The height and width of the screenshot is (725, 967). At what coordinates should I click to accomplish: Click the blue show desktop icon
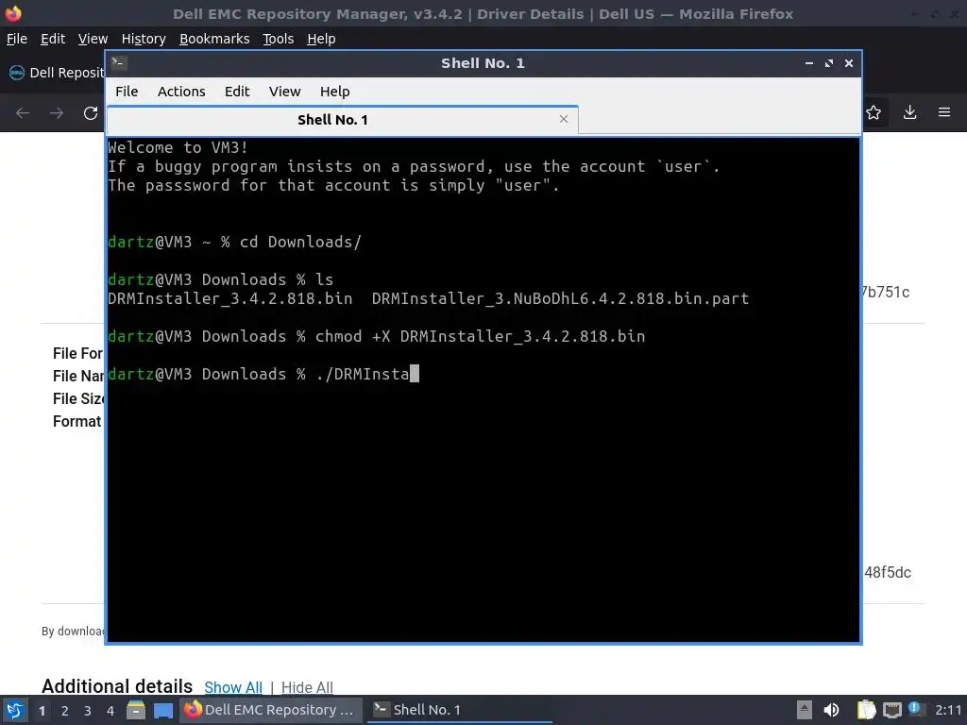(163, 711)
